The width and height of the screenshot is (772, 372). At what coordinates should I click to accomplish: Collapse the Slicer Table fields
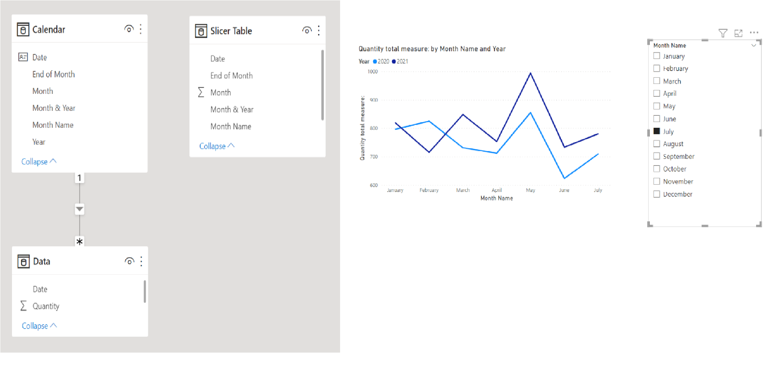[217, 146]
